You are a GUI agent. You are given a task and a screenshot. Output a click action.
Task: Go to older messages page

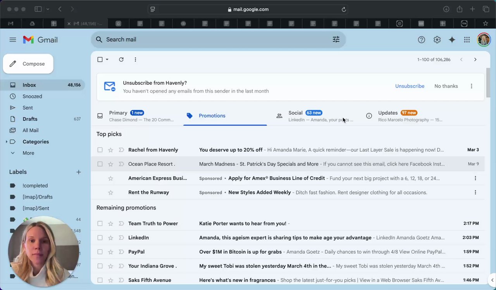(475, 60)
